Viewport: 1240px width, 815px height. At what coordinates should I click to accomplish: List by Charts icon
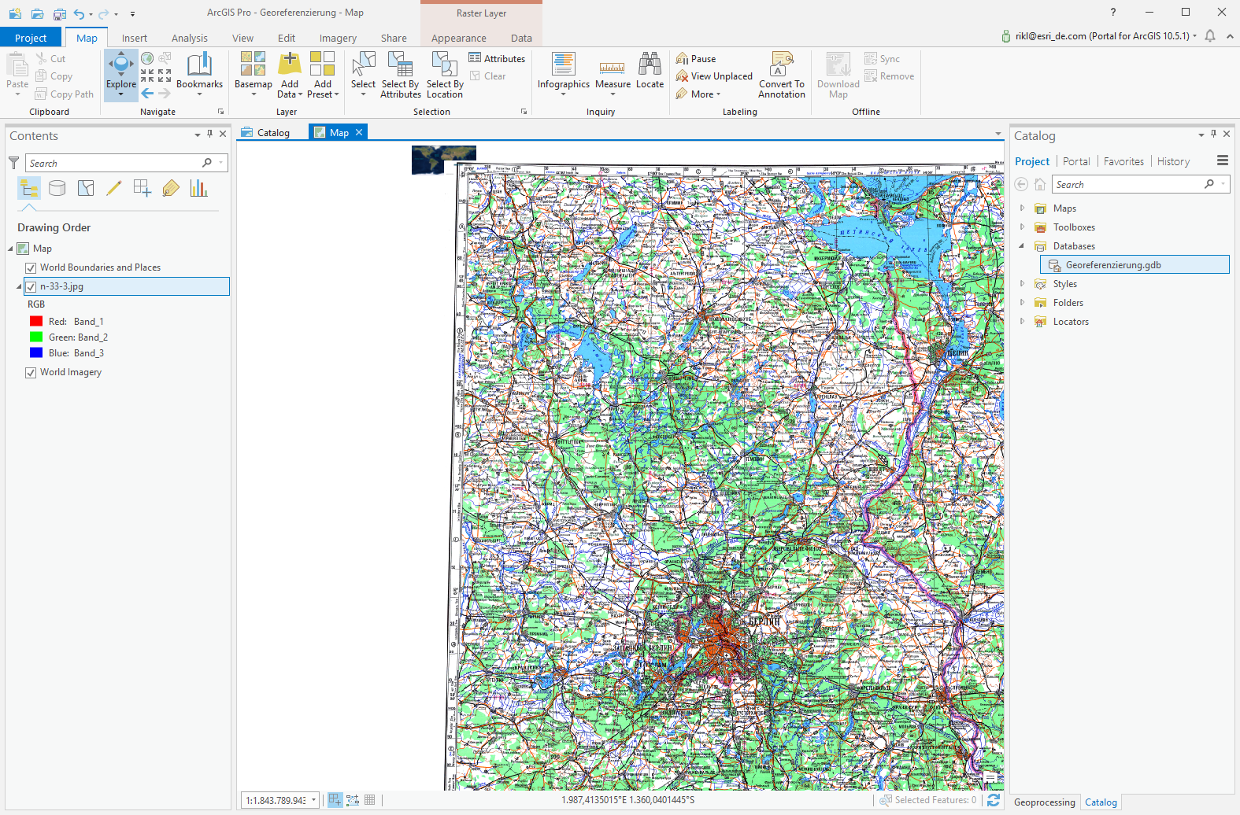(198, 188)
